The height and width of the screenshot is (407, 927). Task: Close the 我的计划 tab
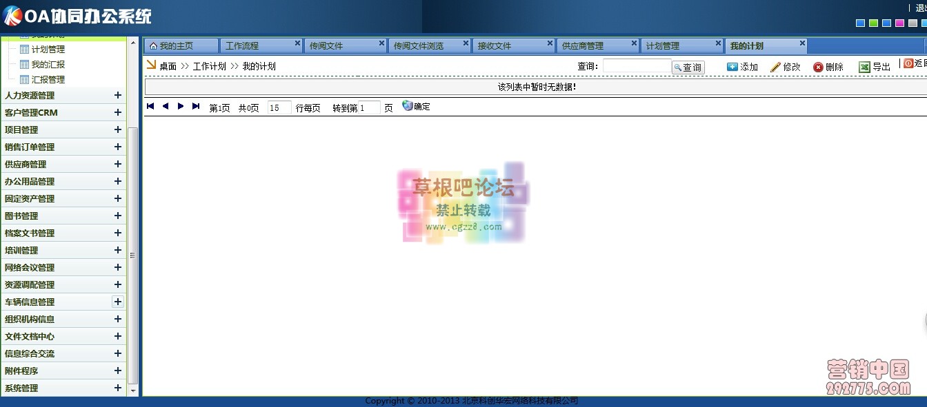[x=802, y=43]
